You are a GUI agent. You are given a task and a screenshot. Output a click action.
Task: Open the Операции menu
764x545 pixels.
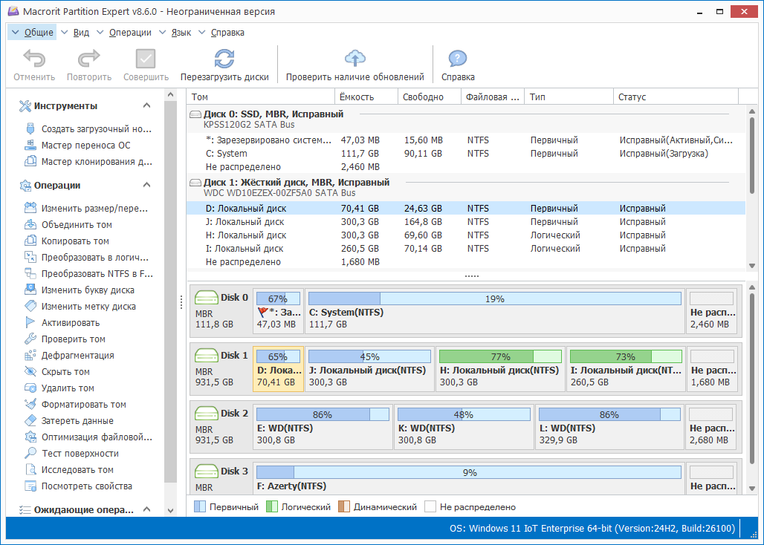coord(125,33)
